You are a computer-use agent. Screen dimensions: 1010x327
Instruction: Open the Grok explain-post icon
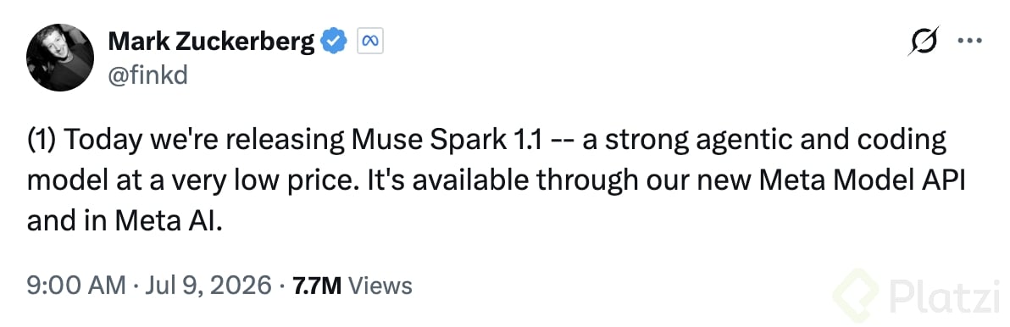[924, 42]
